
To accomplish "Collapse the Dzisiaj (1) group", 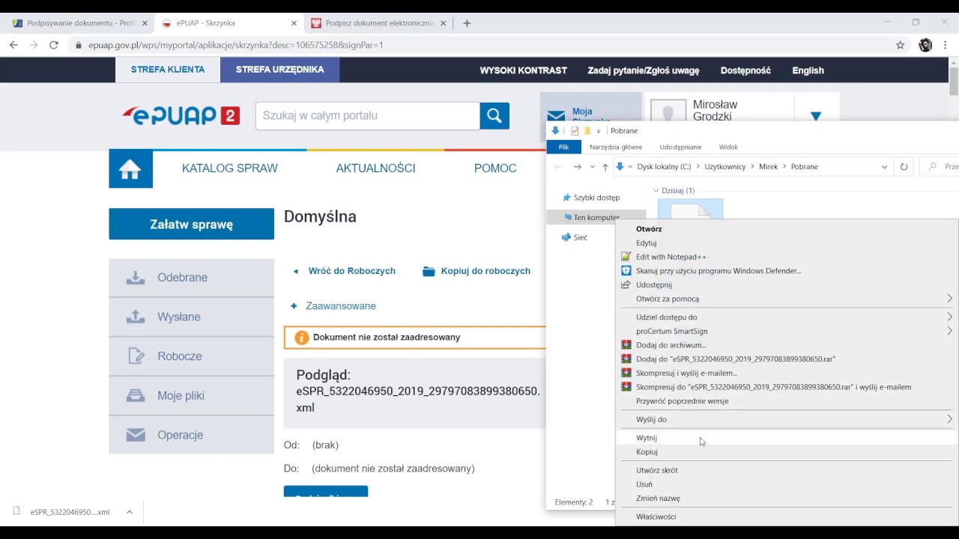I will (x=656, y=191).
